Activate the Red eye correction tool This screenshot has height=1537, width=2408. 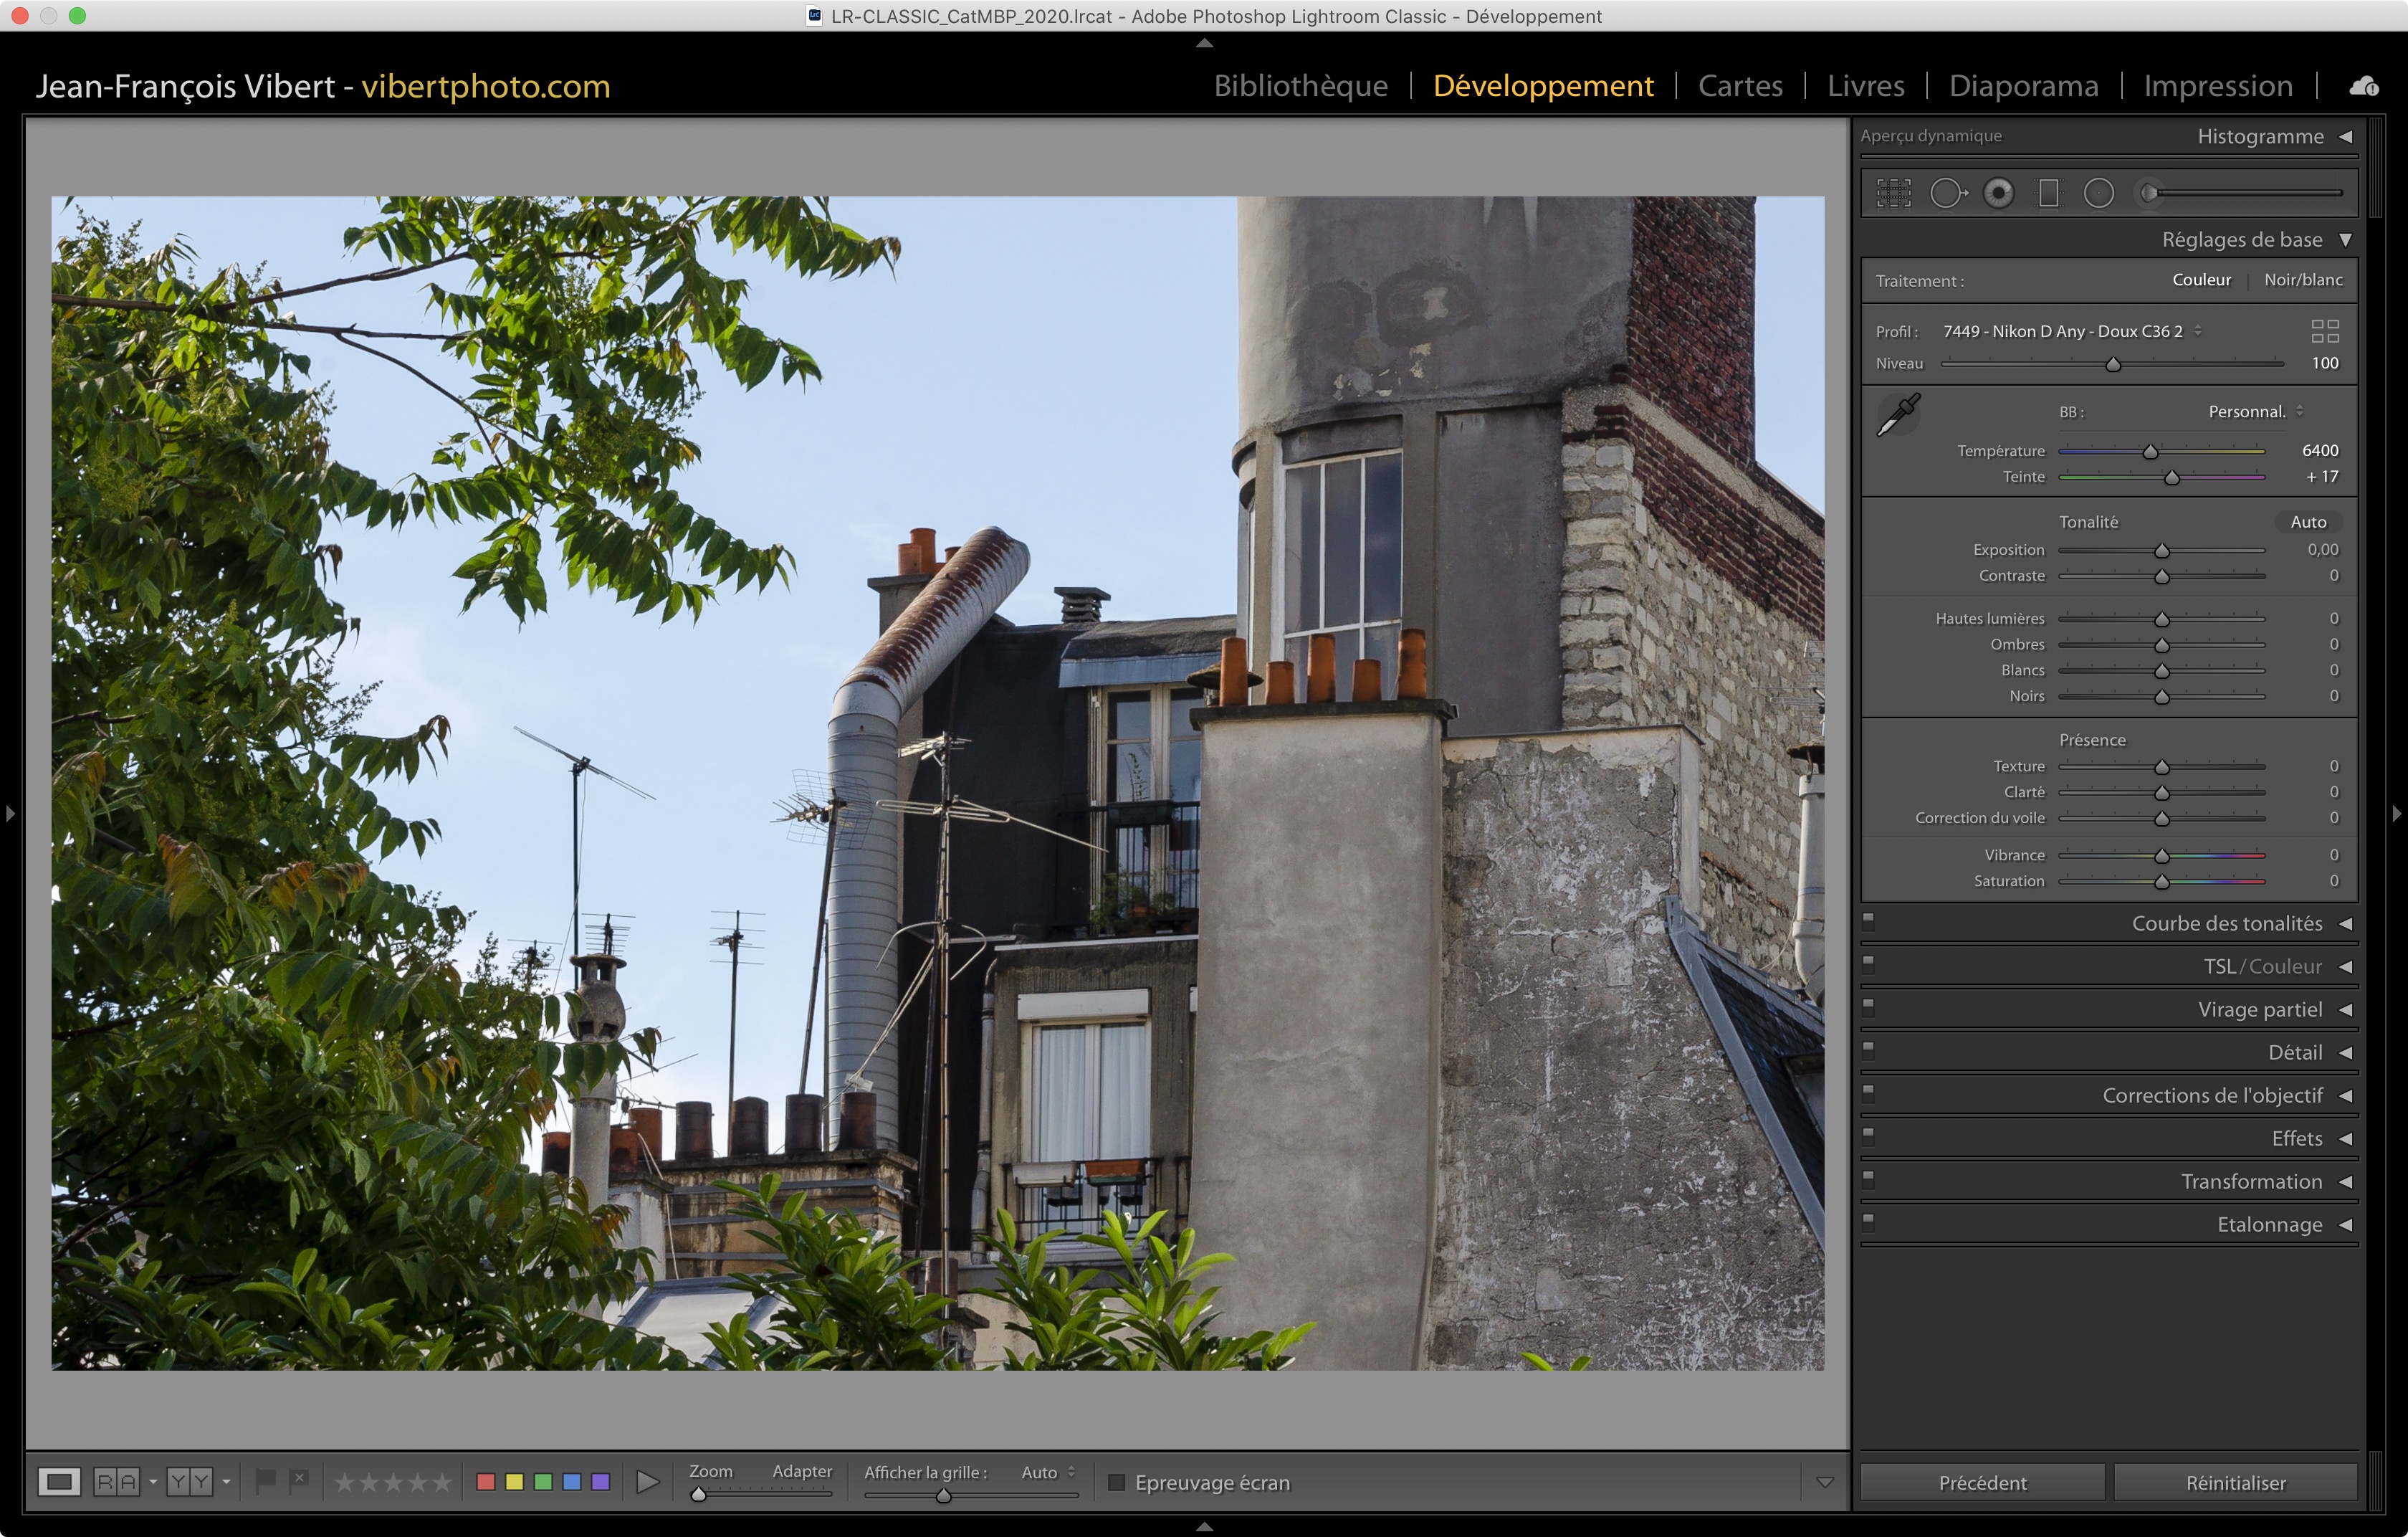pyautogui.click(x=1998, y=193)
